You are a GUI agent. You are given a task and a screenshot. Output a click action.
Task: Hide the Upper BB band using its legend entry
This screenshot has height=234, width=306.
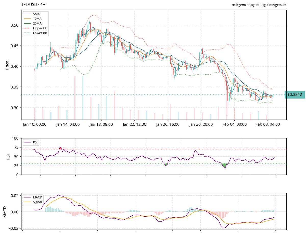pos(40,28)
